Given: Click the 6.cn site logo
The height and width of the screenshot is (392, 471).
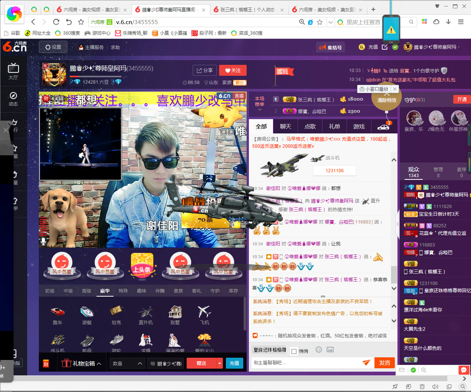Looking at the screenshot, I should pyautogui.click(x=15, y=47).
